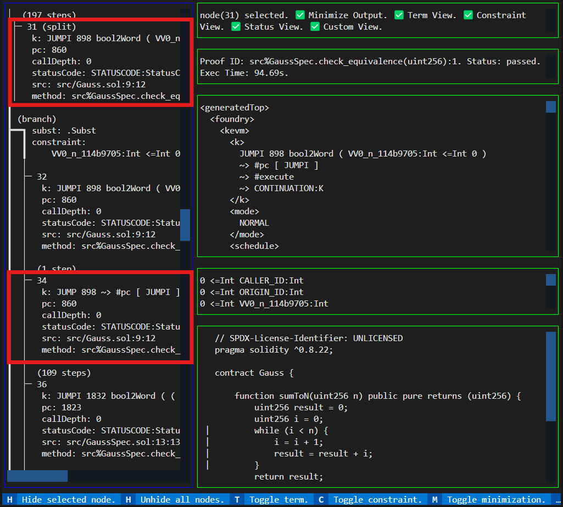
Task: Click the C key hint in footer
Action: tap(321, 499)
